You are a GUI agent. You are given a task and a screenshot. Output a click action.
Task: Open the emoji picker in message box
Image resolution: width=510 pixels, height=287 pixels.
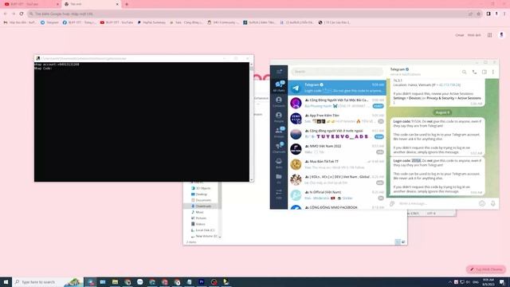pyautogui.click(x=482, y=203)
